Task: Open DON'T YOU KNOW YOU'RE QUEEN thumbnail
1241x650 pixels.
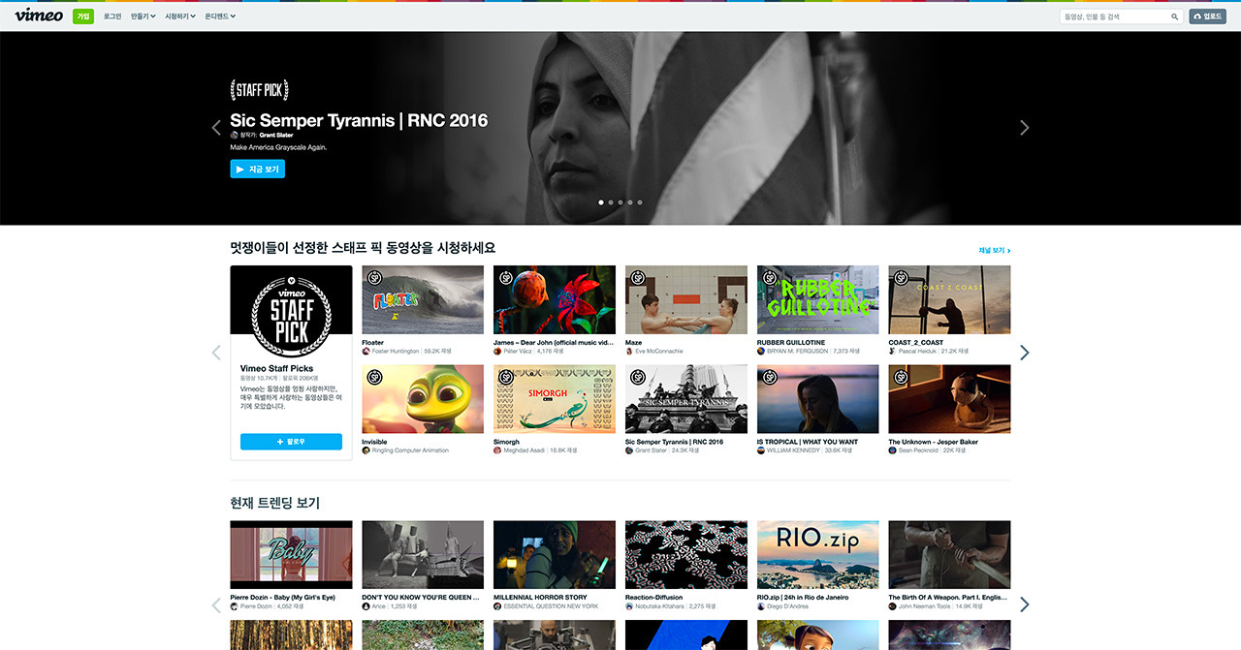Action: (423, 555)
